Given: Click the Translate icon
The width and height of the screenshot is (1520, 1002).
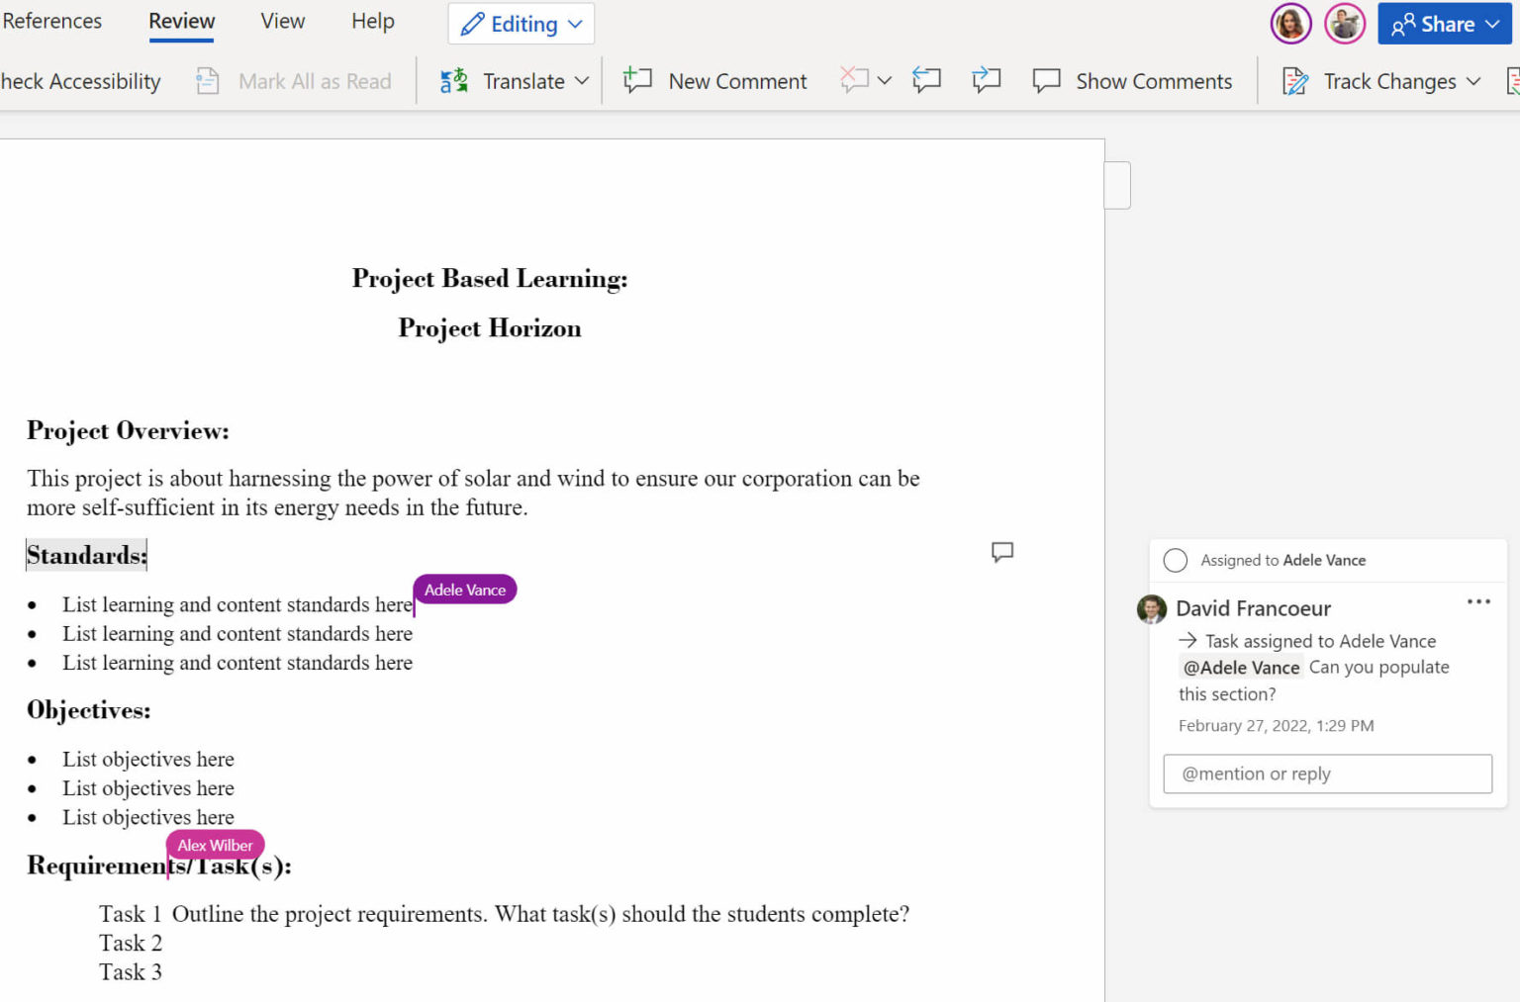Looking at the screenshot, I should point(453,81).
